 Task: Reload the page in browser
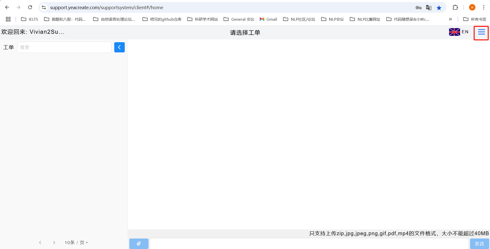[30, 7]
